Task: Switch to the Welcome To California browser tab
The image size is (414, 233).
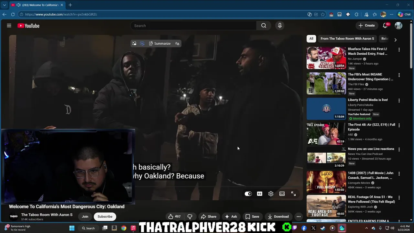Action: point(37,5)
